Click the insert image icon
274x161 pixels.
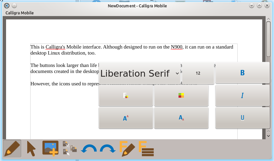click(x=50, y=148)
